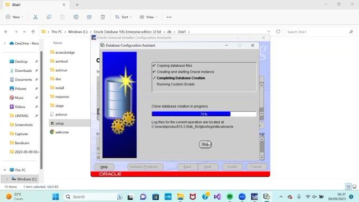
Task: Click 'This PC' breadcrumb in address bar
Action: (57, 31)
